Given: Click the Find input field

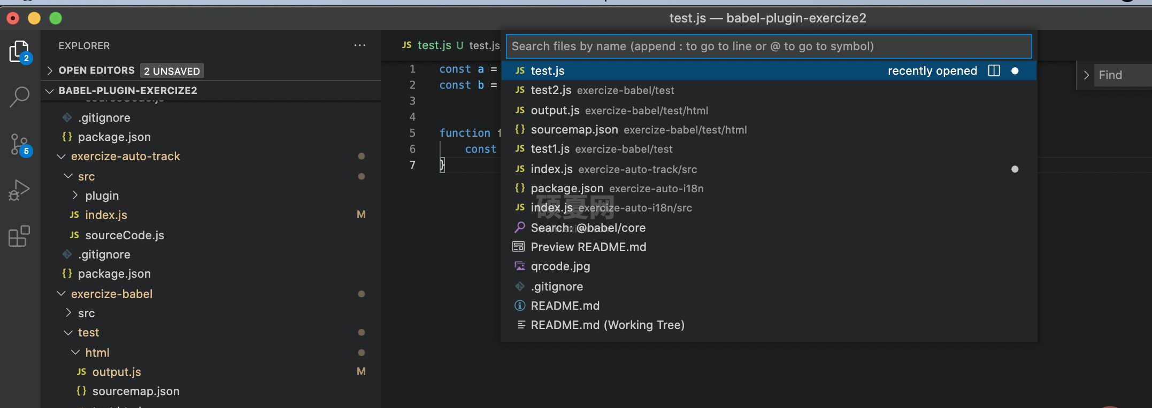Looking at the screenshot, I should 1123,75.
